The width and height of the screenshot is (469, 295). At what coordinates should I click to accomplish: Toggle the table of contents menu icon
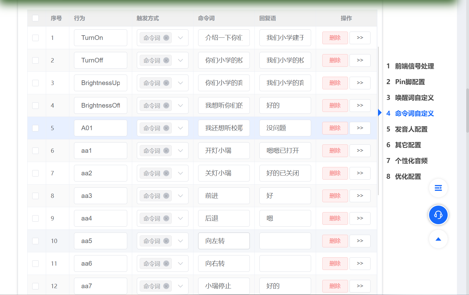(438, 188)
